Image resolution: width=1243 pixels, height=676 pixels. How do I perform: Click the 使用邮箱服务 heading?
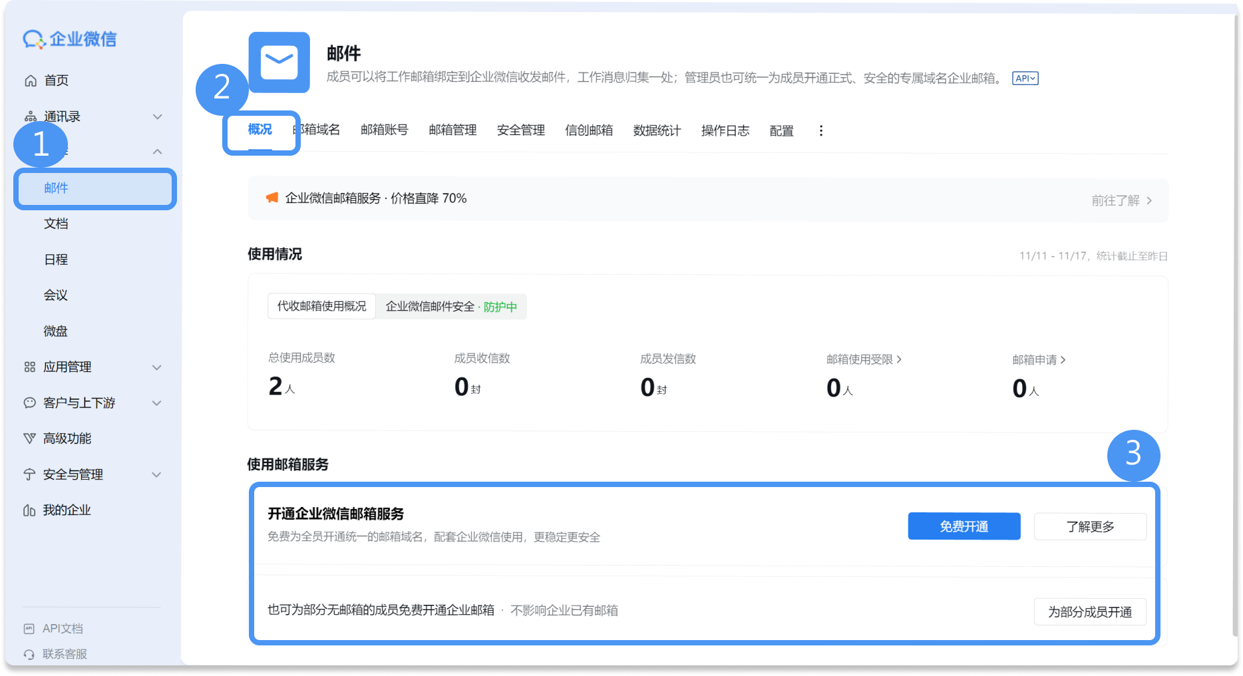click(288, 464)
